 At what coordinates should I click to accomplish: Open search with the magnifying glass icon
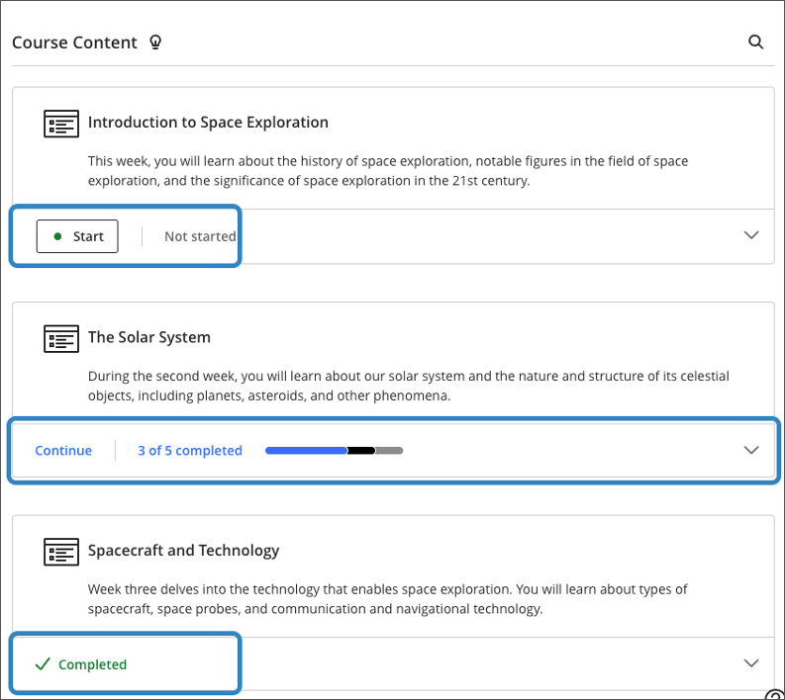755,42
